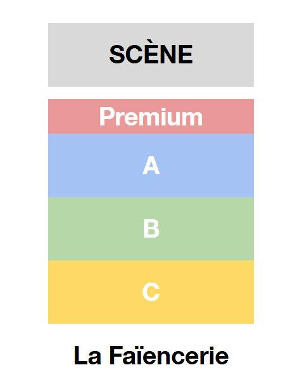
Task: Click boundary where zone B meets zone C
Action: tap(151, 260)
